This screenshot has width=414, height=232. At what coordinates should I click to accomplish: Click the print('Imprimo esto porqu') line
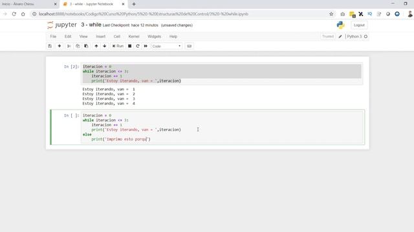click(121, 139)
